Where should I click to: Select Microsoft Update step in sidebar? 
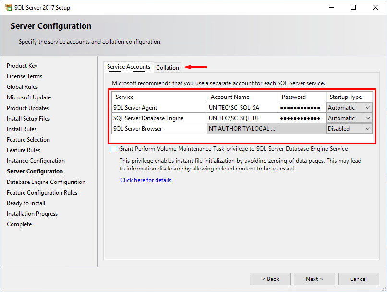pyautogui.click(x=29, y=98)
